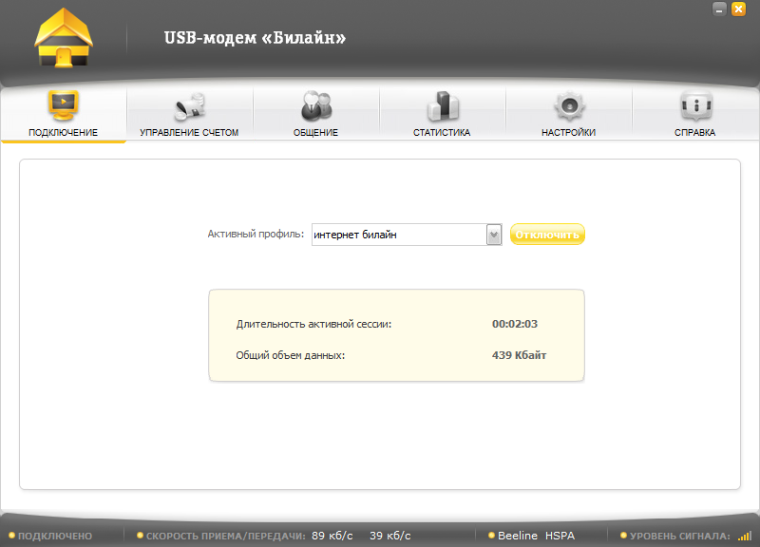Screen dimensions: 760x547
Task: Go to the НАСТРОЙКИ tab label
Action: (568, 133)
